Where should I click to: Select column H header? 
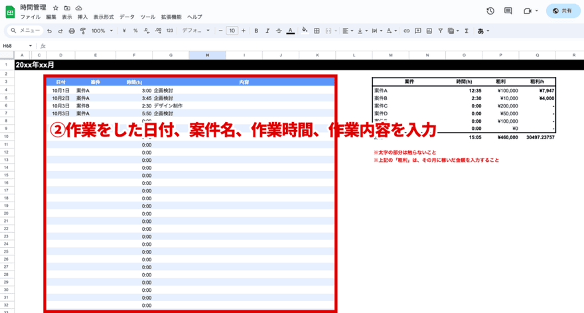pyautogui.click(x=208, y=55)
